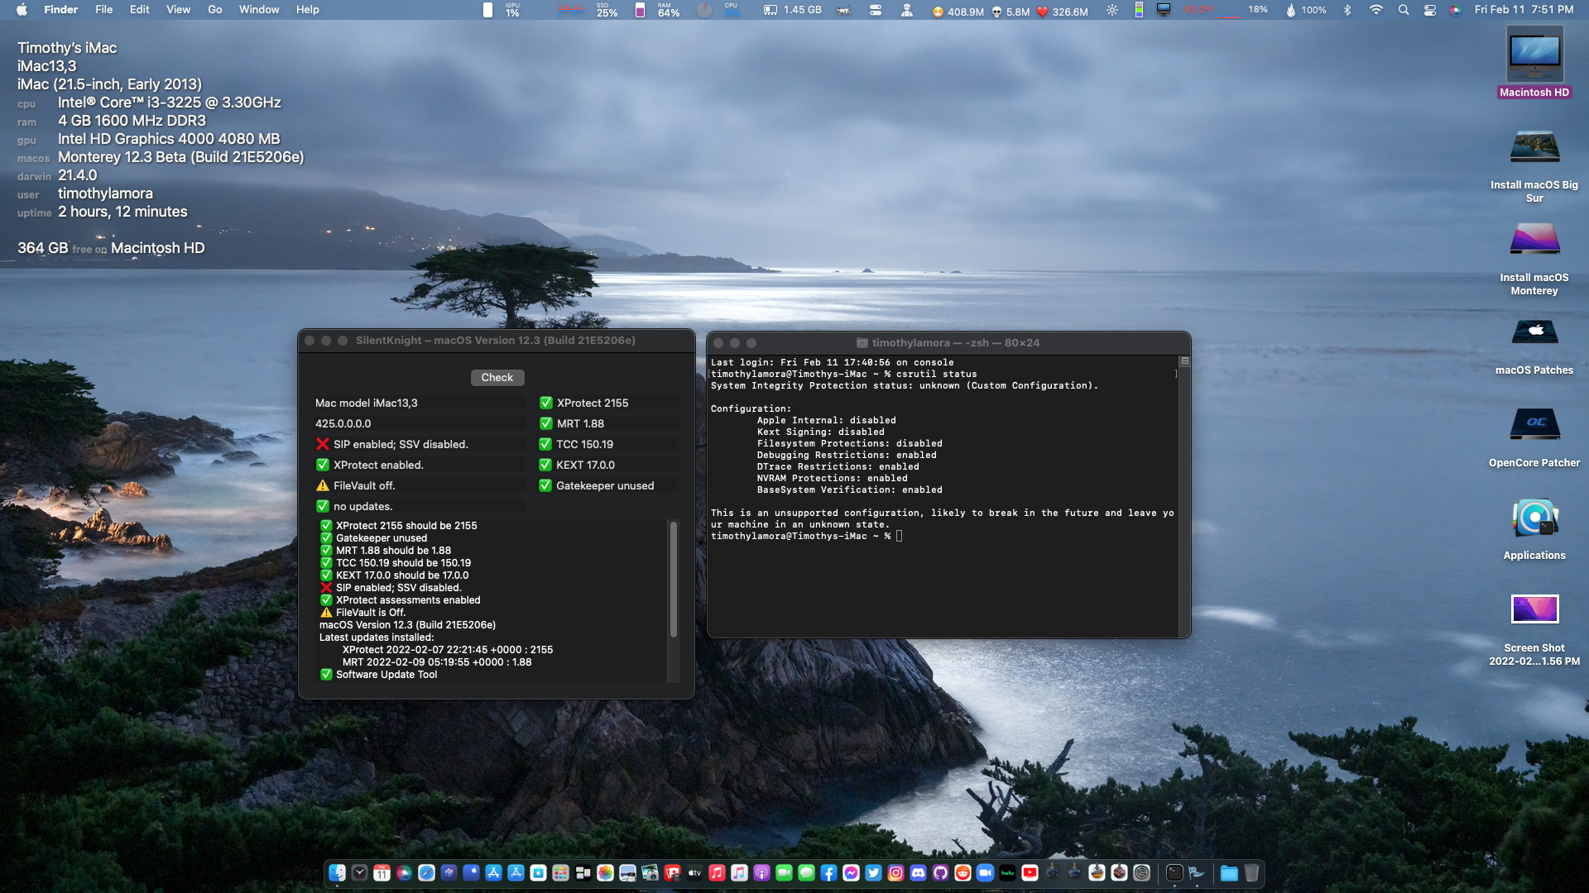Open Terminal from the dock
1589x893 pixels.
click(x=1174, y=872)
